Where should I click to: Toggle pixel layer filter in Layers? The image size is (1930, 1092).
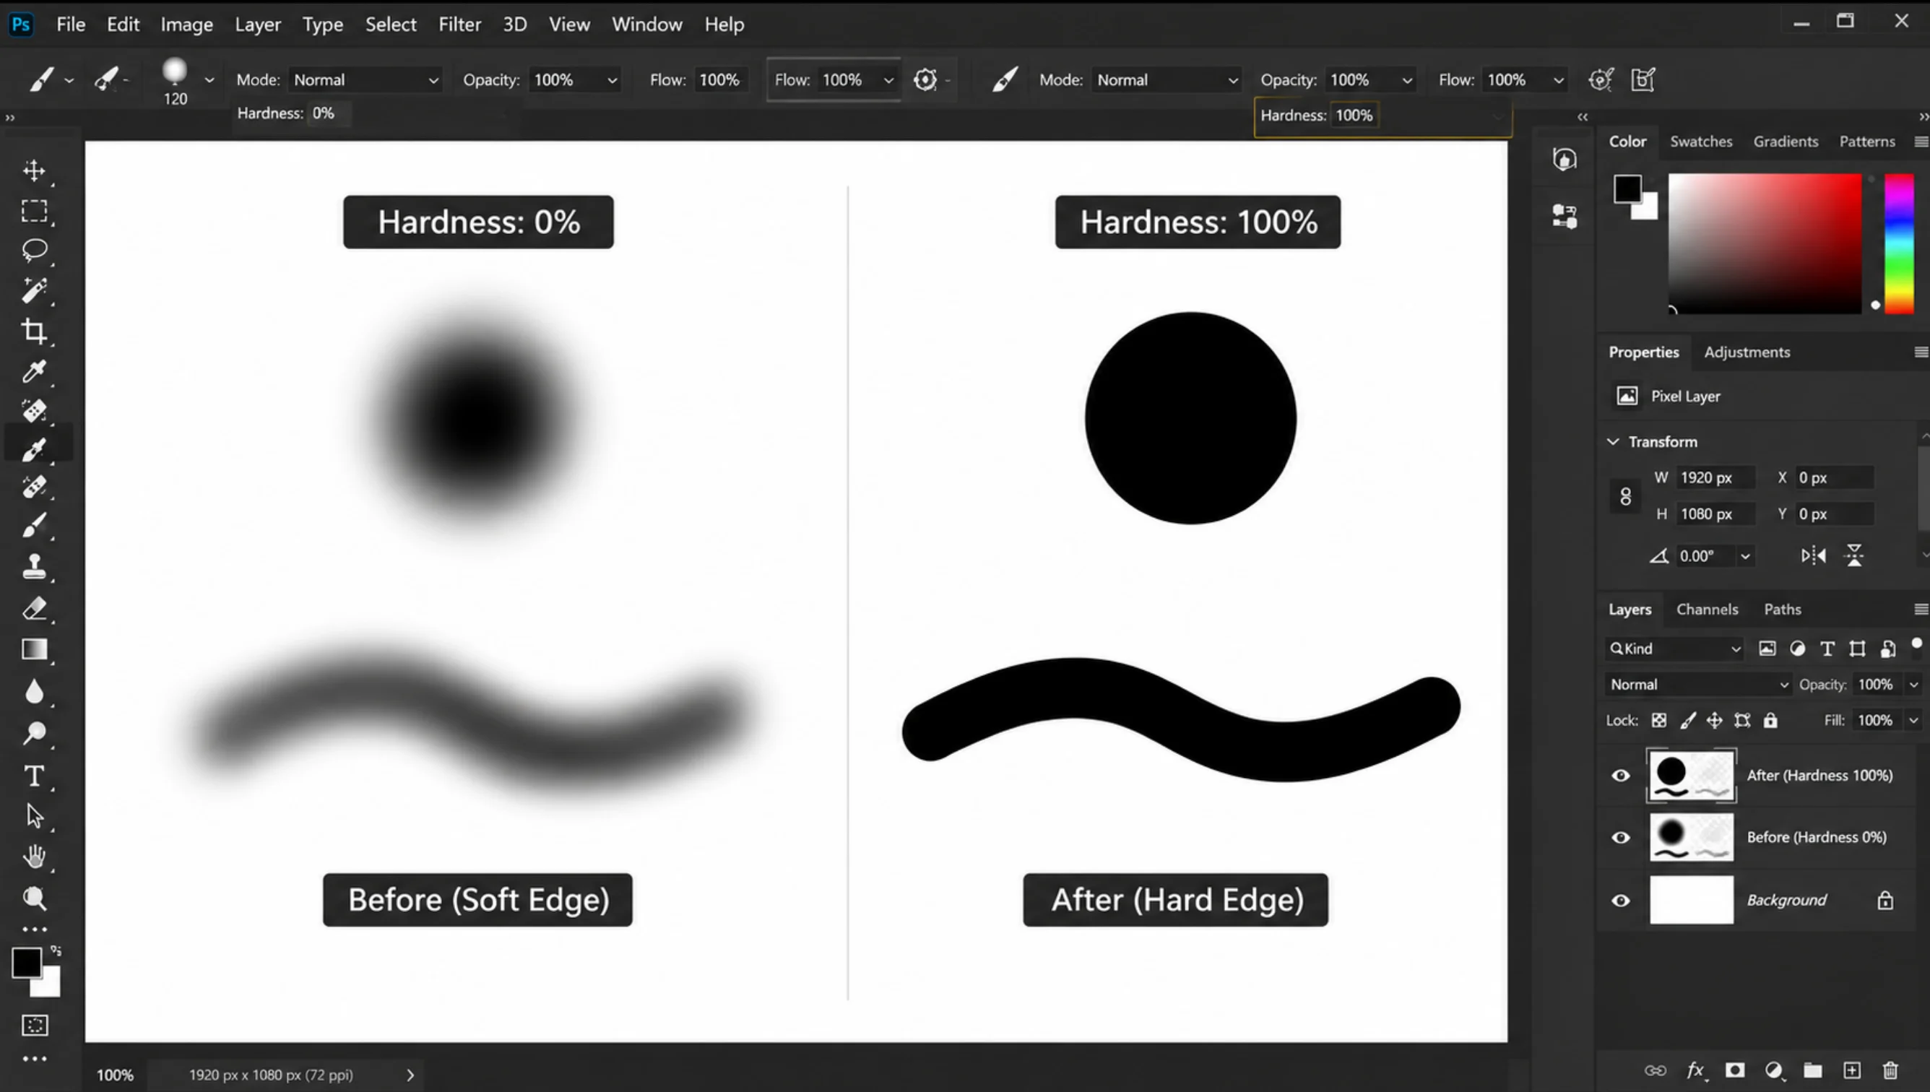tap(1767, 649)
